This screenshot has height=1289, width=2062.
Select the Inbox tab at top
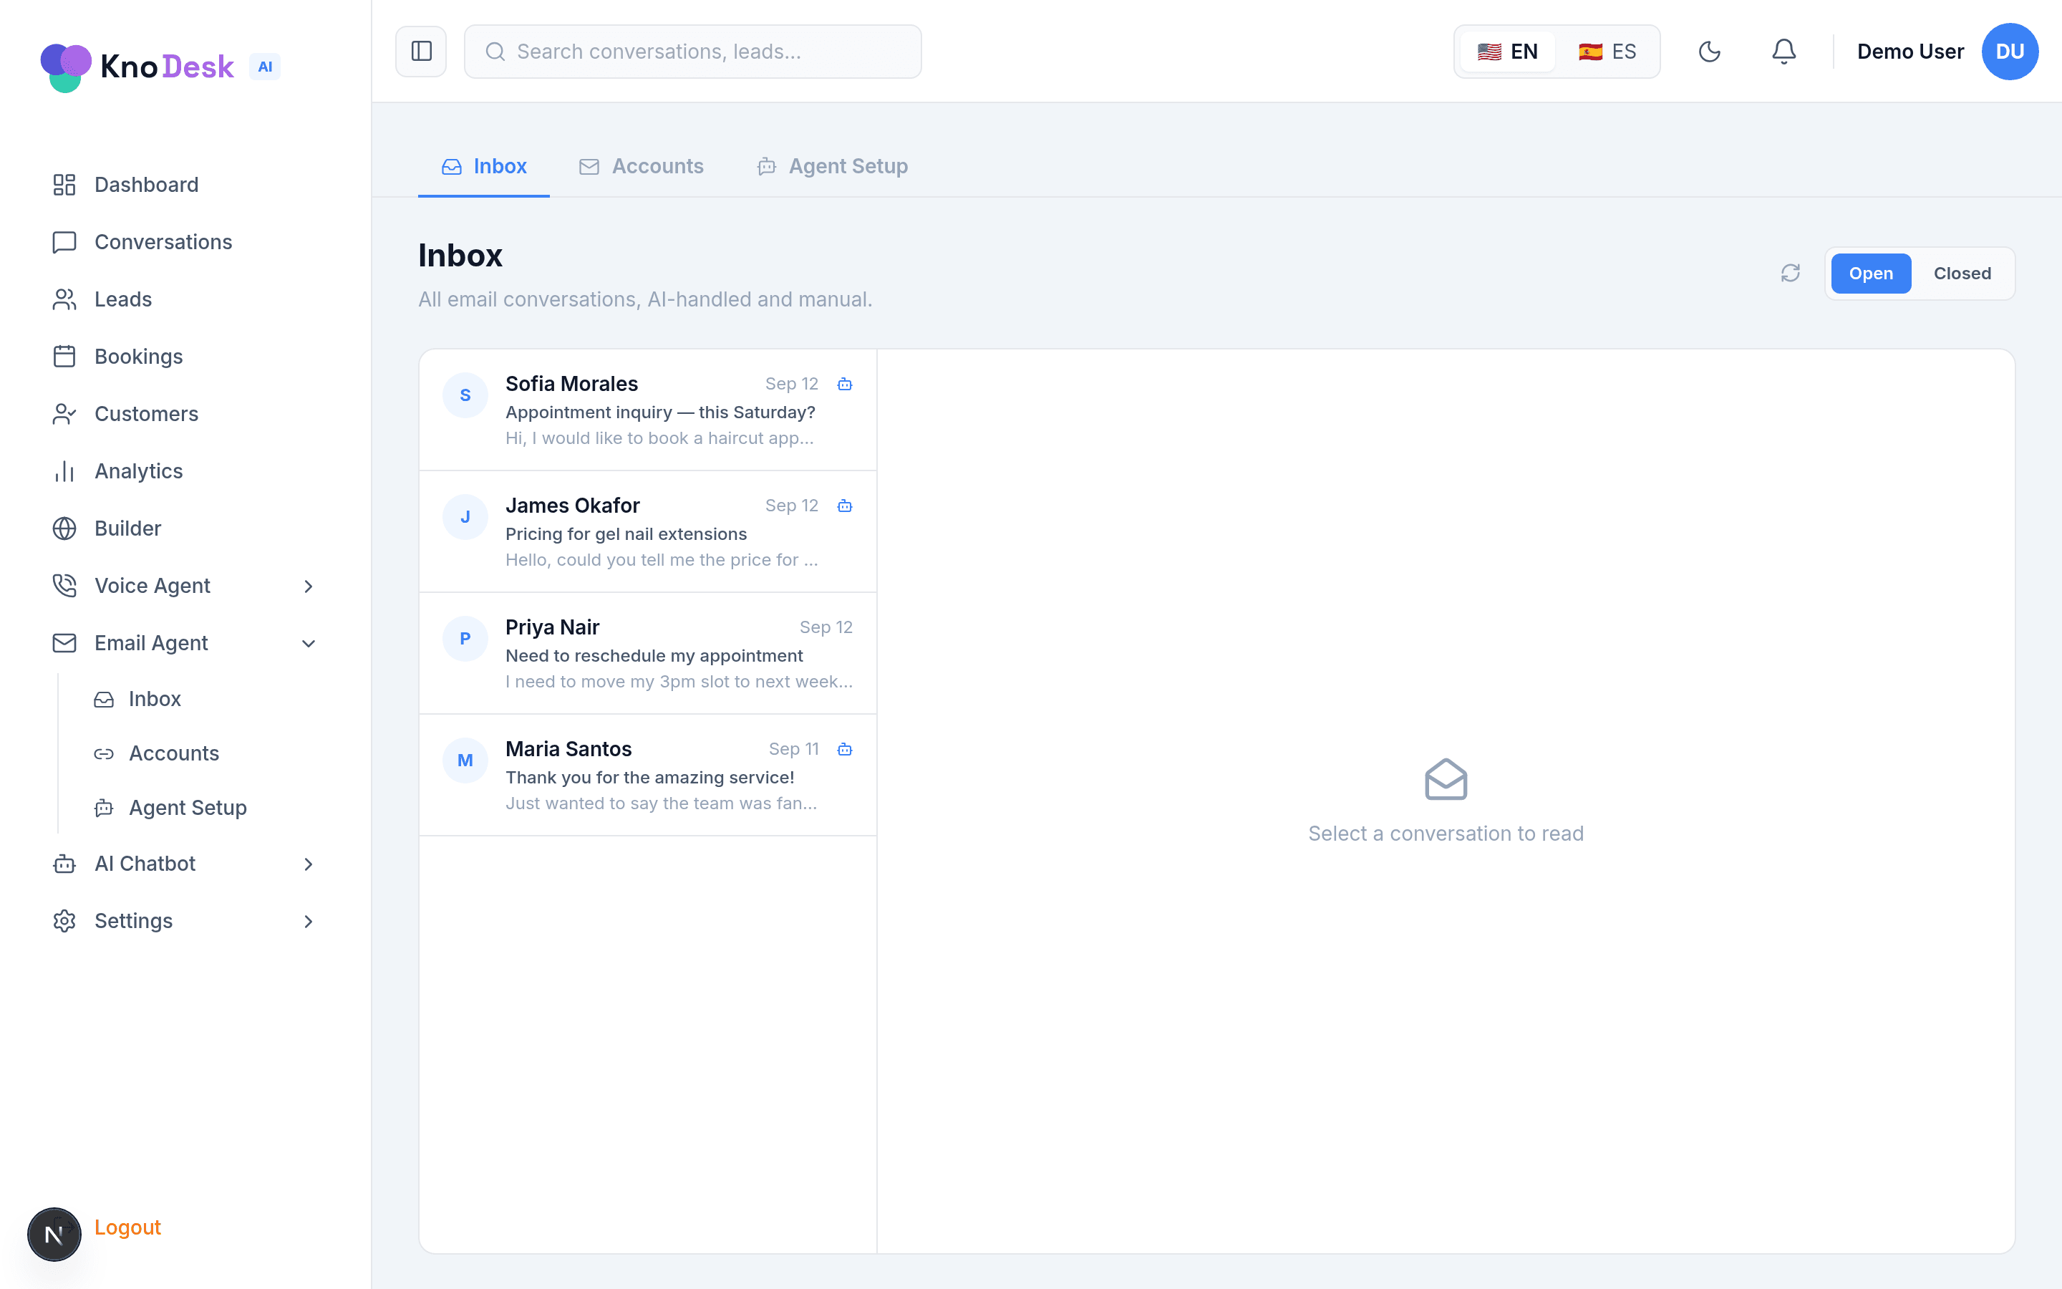click(484, 166)
